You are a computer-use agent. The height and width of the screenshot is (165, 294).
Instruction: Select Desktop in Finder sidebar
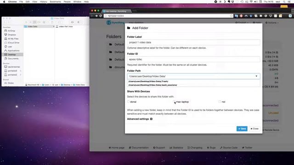11,55
